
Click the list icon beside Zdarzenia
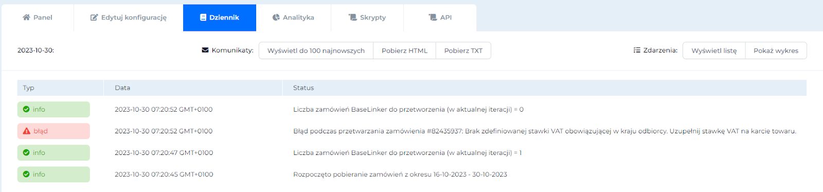tap(637, 50)
